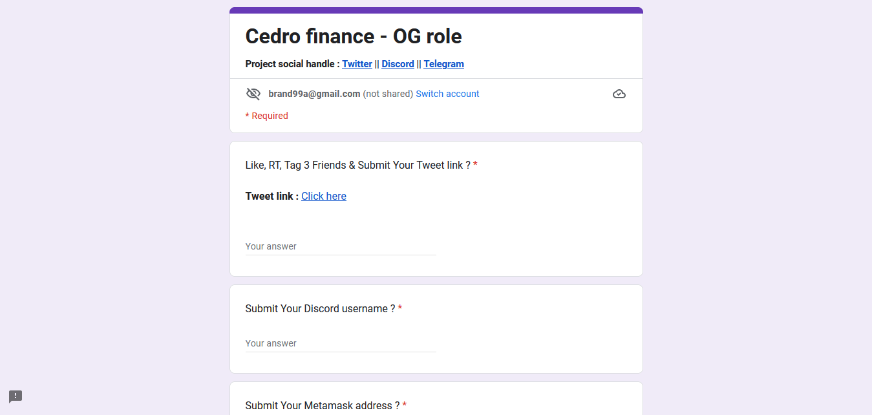This screenshot has height=415, width=872.
Task: Click the crossed-out eye email-hidden icon
Action: coord(253,94)
